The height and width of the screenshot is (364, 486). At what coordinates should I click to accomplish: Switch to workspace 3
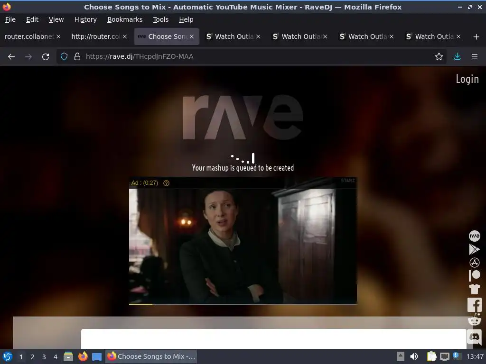44,357
